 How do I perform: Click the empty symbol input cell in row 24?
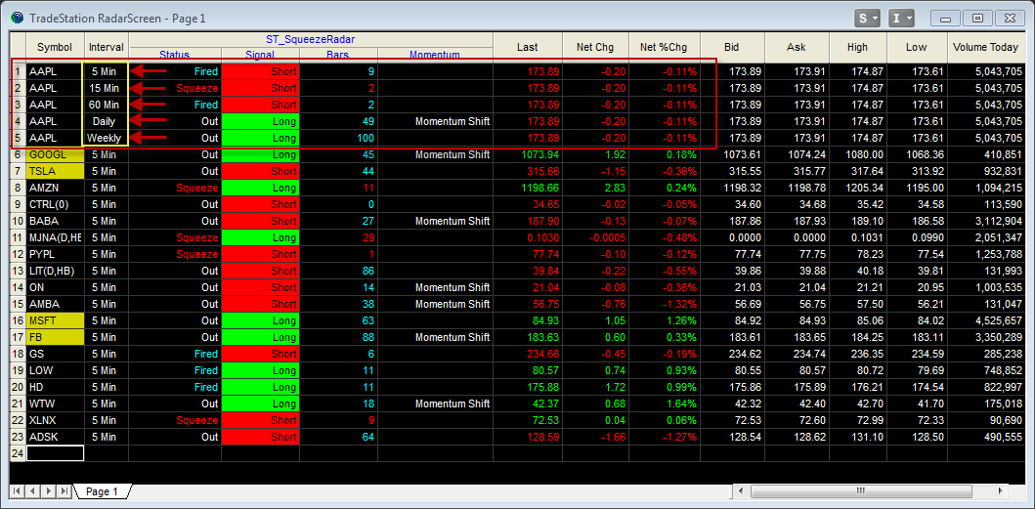pyautogui.click(x=56, y=453)
